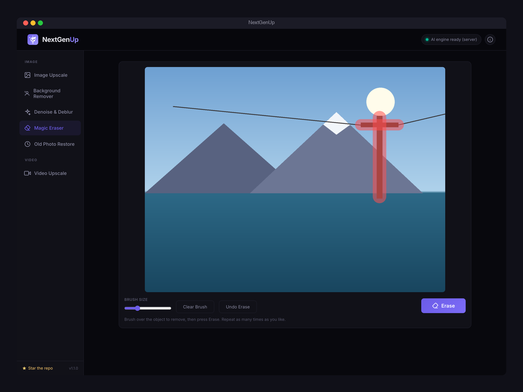
Task: Click the Video Upscale camera icon
Action: click(27, 173)
